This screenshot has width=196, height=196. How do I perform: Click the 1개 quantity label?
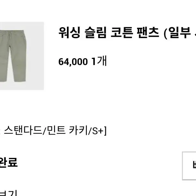(99, 61)
